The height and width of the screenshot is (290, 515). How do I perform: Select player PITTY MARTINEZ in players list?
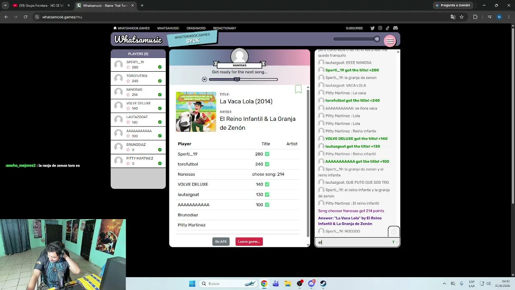coord(138,161)
